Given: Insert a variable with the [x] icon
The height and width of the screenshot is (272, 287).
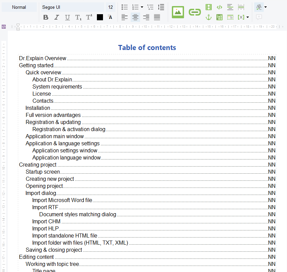Looking at the screenshot, I should pos(241,17).
